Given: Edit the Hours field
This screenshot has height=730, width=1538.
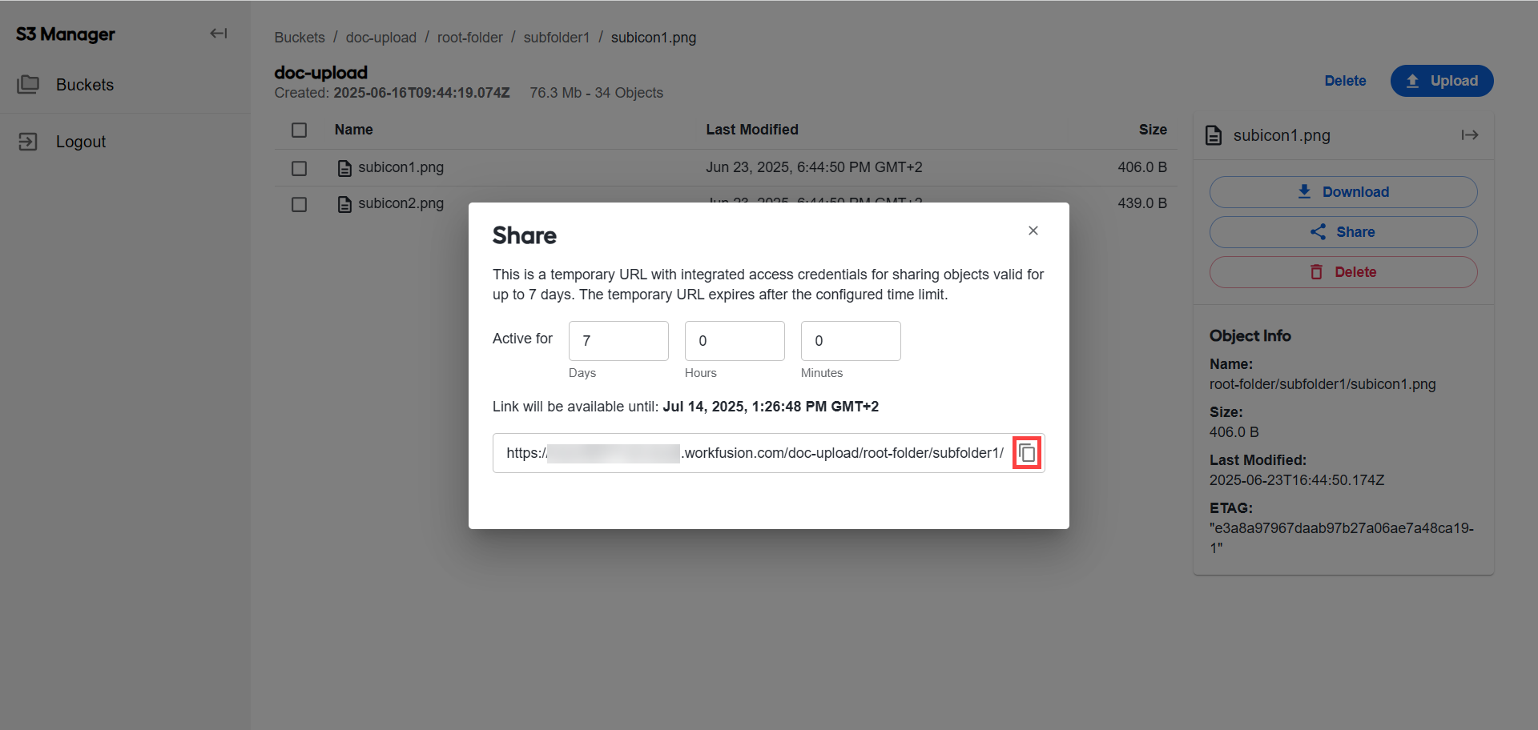Looking at the screenshot, I should [x=735, y=341].
